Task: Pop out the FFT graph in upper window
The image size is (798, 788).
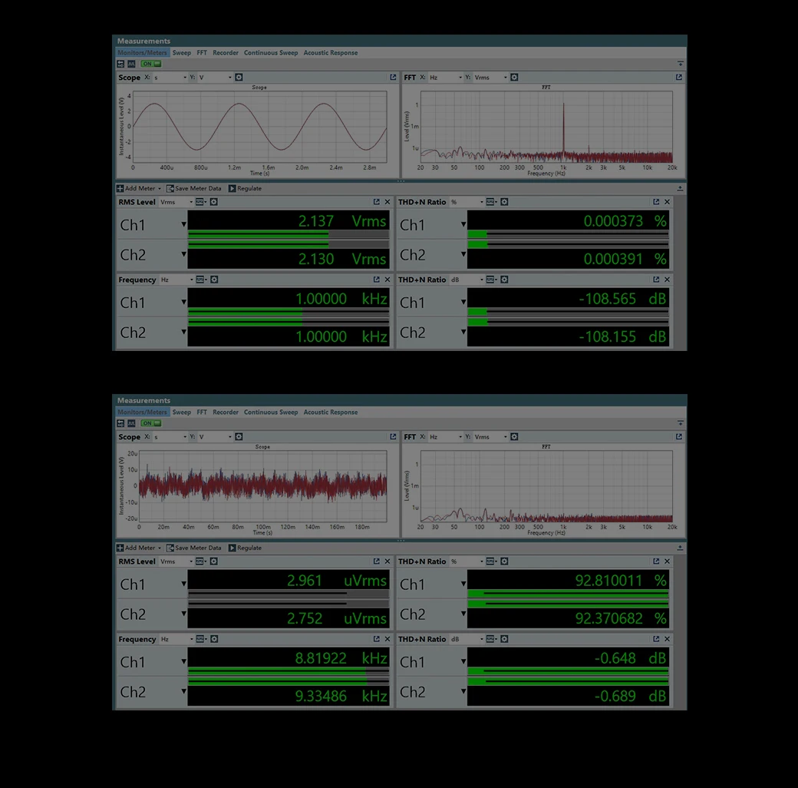Action: coord(678,78)
